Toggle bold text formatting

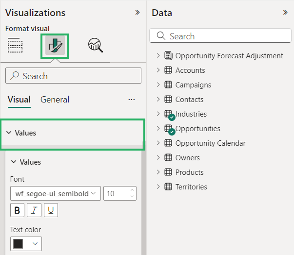tap(18, 210)
